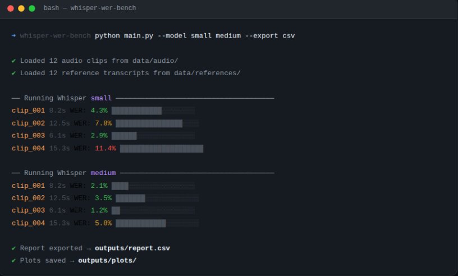Screen dimensions: 458x276
Task: Click 'Loaded 12 reference transcripts from data/references/'
Action: 130,73
